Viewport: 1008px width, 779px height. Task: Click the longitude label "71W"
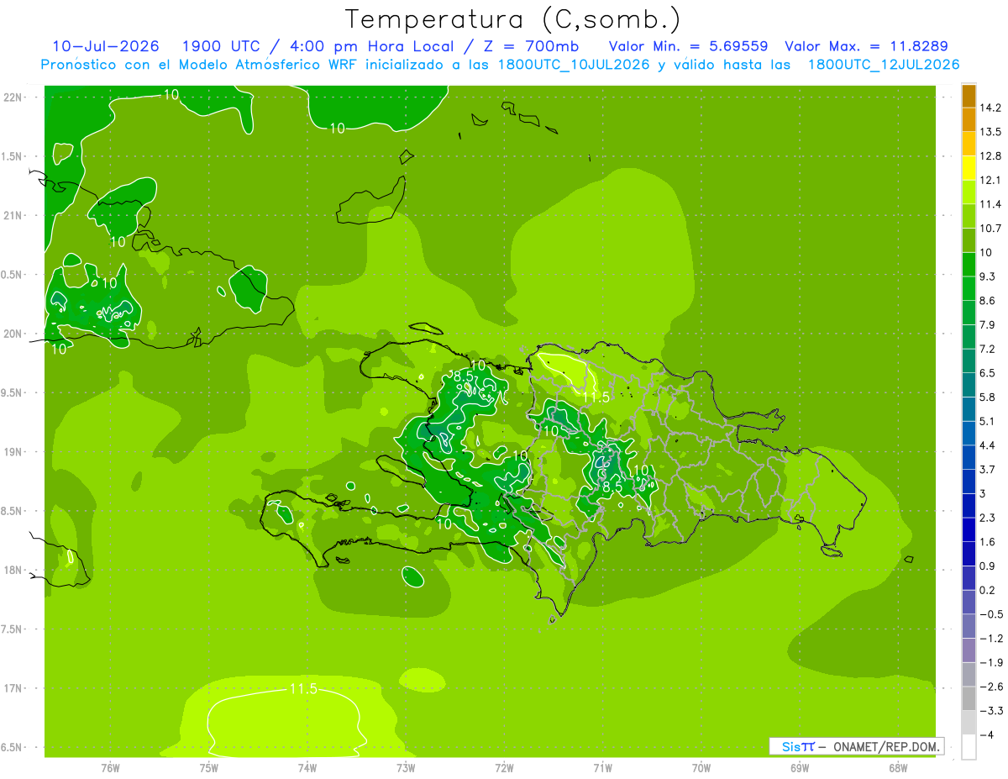(602, 767)
